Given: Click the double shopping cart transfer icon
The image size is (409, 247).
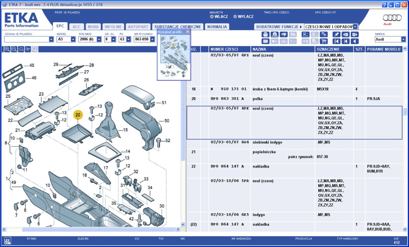Looking at the screenshot, I should point(323,34).
